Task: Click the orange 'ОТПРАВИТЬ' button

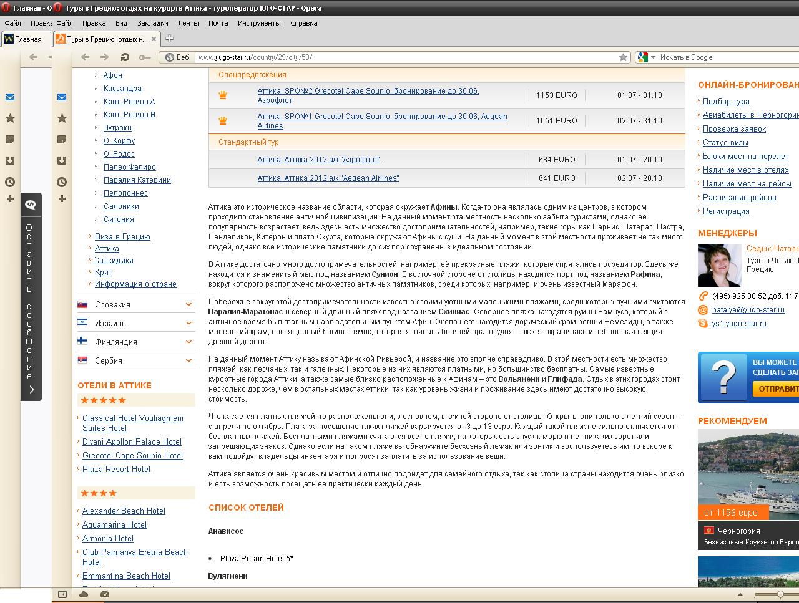Action: [775, 388]
